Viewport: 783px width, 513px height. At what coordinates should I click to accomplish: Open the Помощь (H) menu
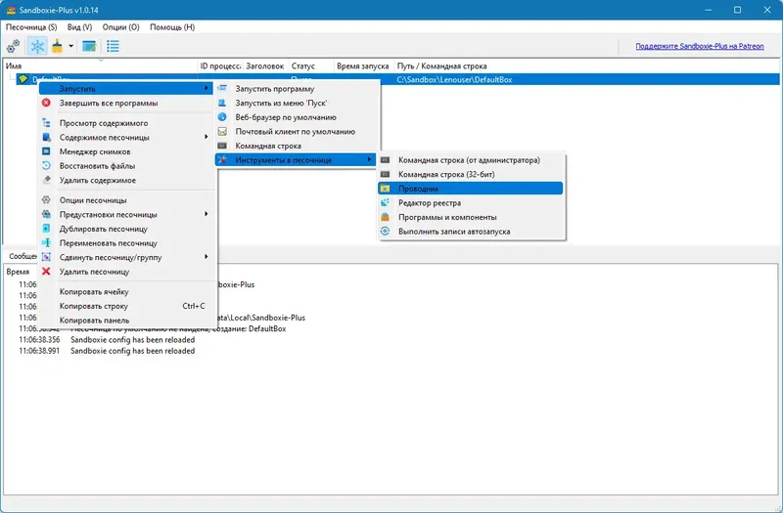tap(172, 27)
